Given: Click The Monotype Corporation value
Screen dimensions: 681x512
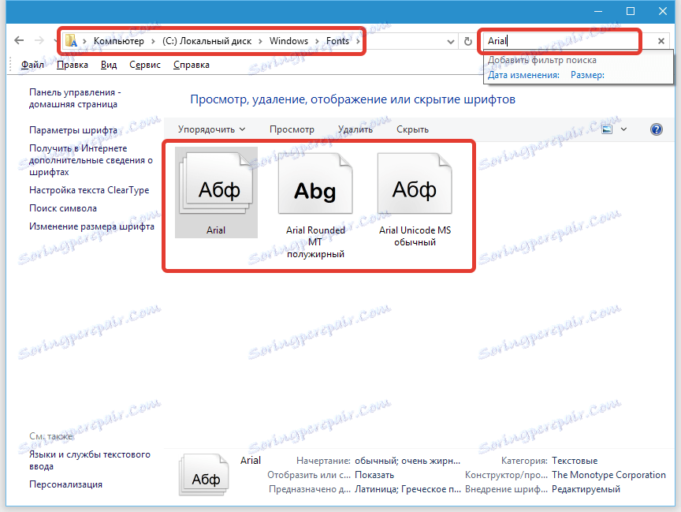Looking at the screenshot, I should tap(608, 475).
